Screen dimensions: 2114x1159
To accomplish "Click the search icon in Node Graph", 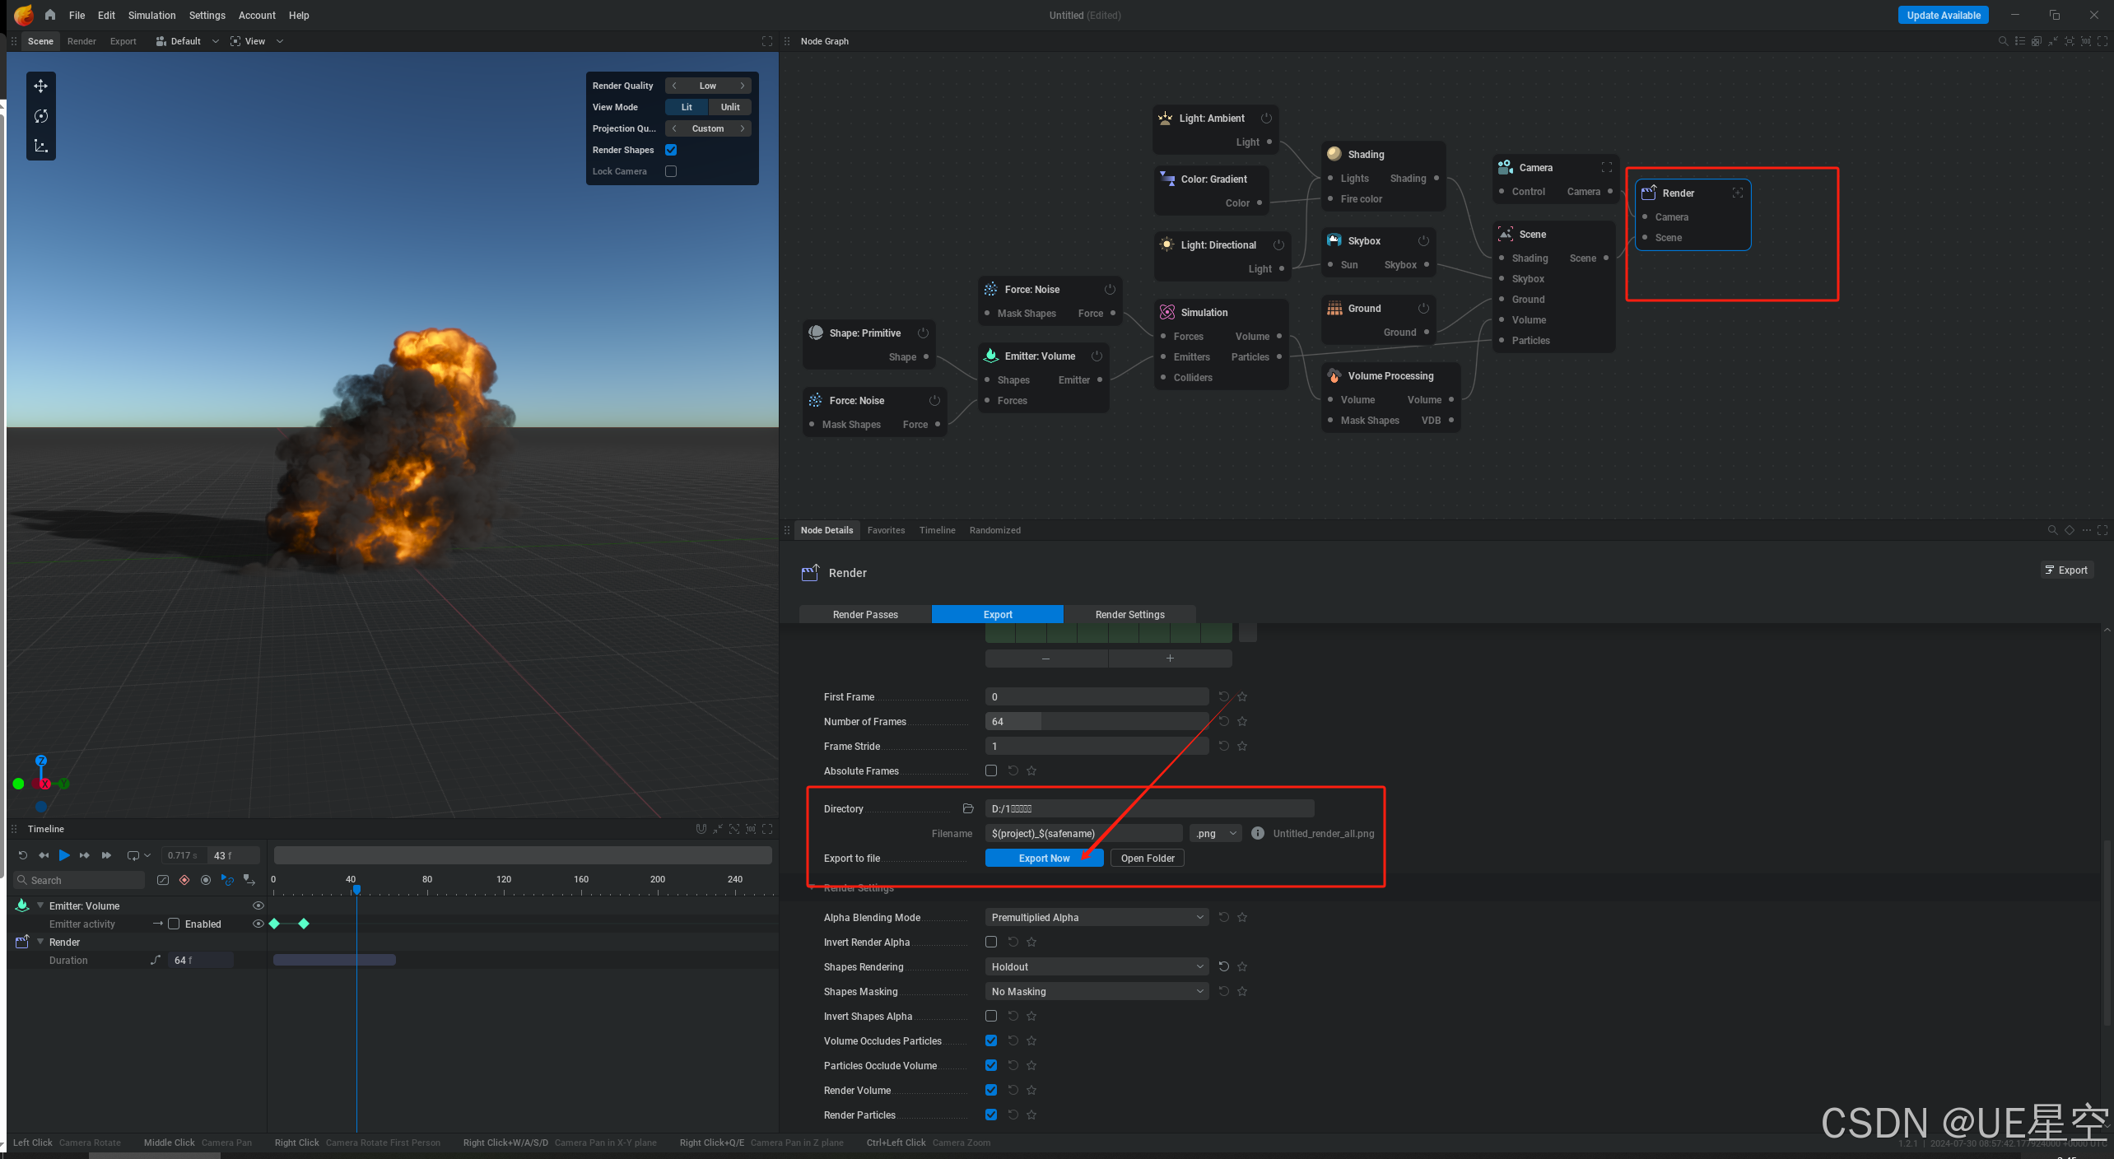I will (x=2003, y=41).
